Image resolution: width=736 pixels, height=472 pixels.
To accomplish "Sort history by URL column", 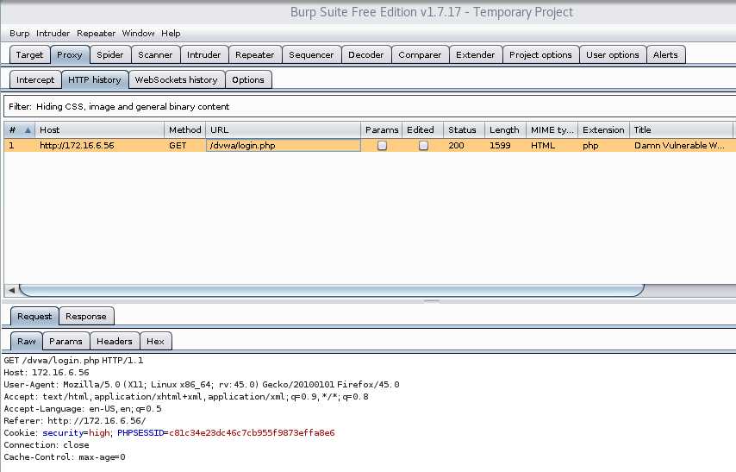I will pyautogui.click(x=283, y=129).
